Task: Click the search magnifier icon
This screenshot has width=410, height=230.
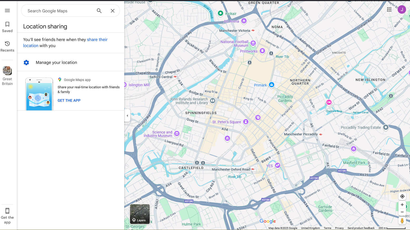Action: (99, 11)
